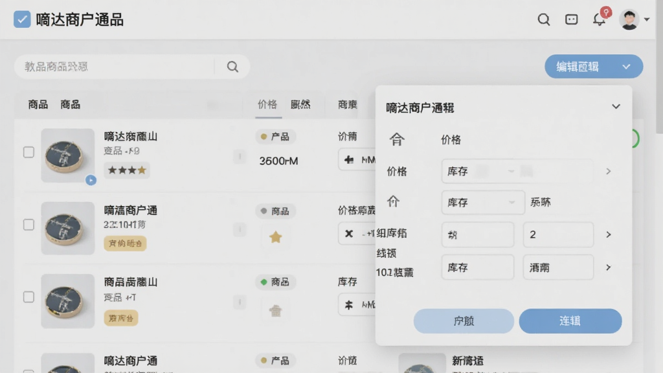
Task: Open the messages chat icon
Action: point(571,19)
